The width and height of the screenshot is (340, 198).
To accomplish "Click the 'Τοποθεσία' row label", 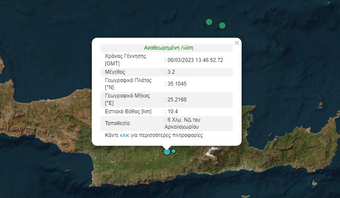I will 117,123.
